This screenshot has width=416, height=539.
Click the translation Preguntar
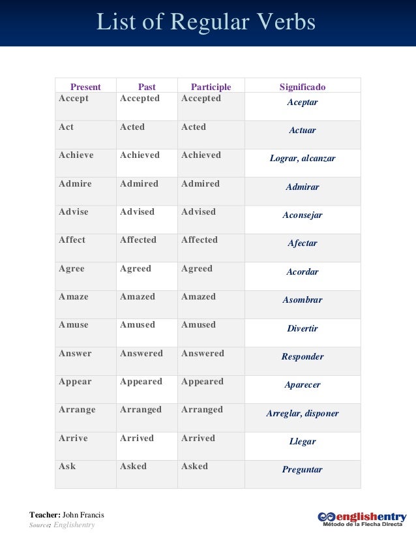tap(303, 470)
